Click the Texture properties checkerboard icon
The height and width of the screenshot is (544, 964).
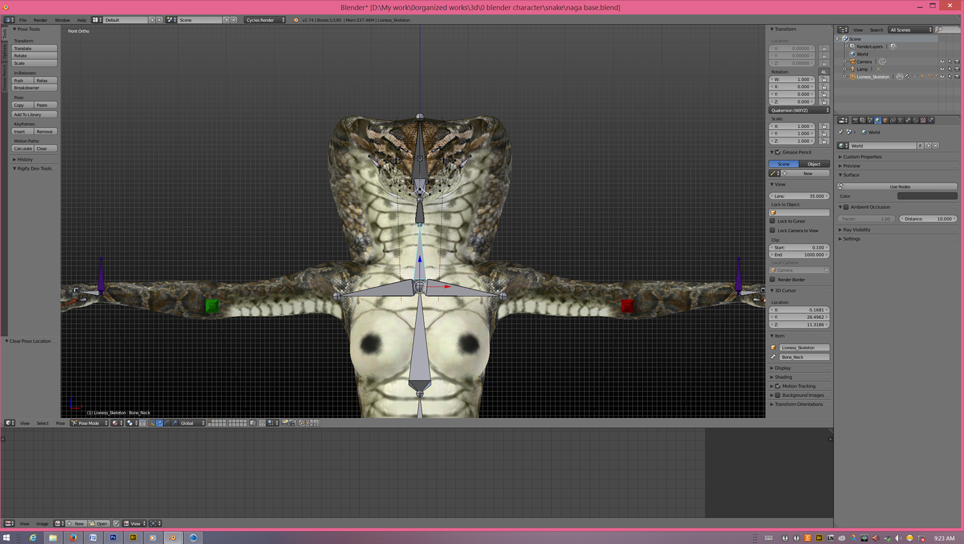pos(924,120)
